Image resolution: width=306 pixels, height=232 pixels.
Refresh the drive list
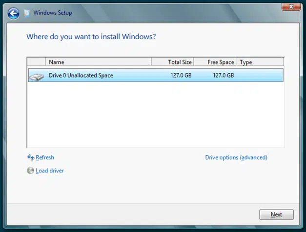coord(45,157)
